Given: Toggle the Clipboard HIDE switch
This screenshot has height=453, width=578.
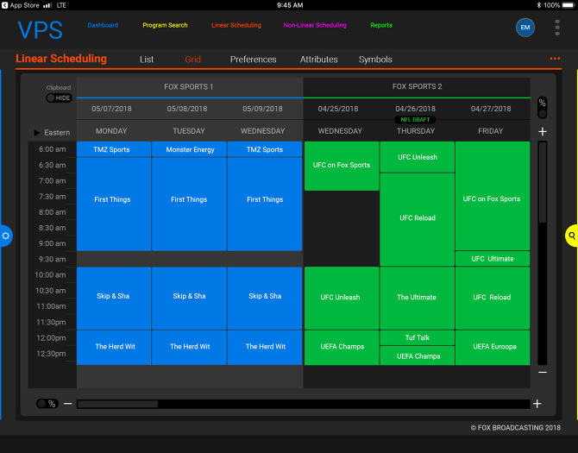Looking at the screenshot, I should [59, 98].
